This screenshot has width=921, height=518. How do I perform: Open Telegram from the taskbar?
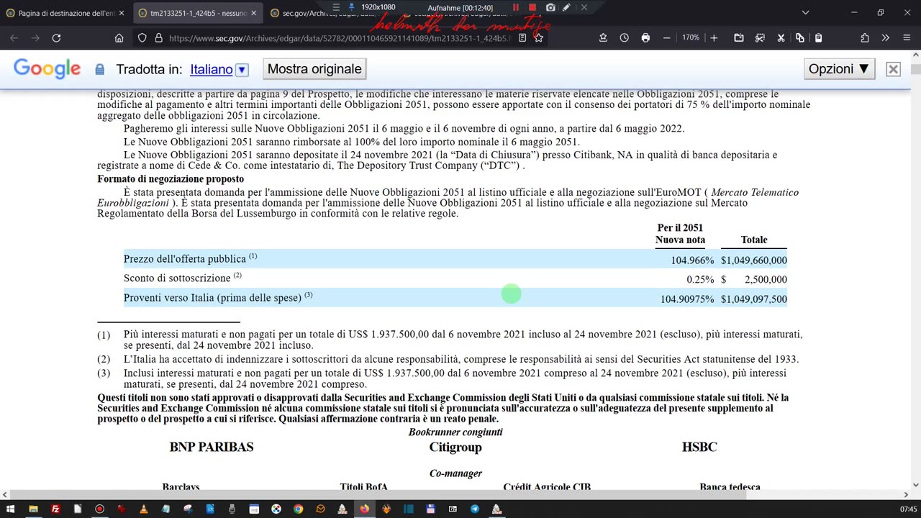point(475,509)
